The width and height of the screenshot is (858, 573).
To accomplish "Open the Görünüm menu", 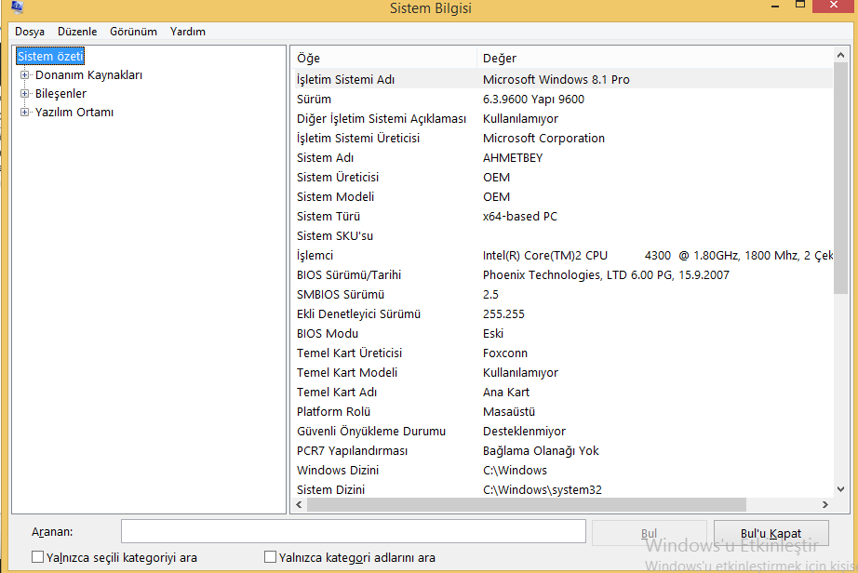I will (133, 32).
